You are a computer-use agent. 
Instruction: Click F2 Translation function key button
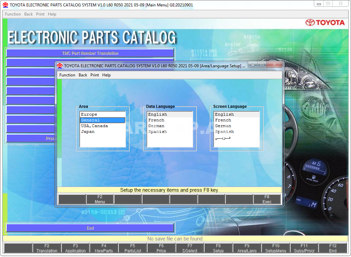(47, 248)
